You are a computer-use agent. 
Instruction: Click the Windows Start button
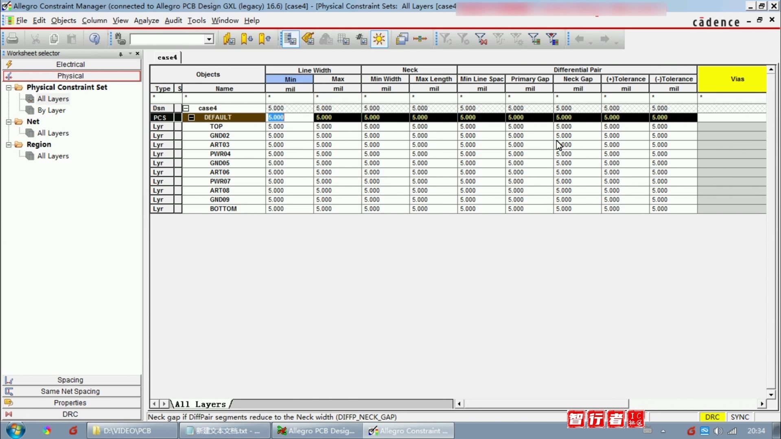coord(16,430)
